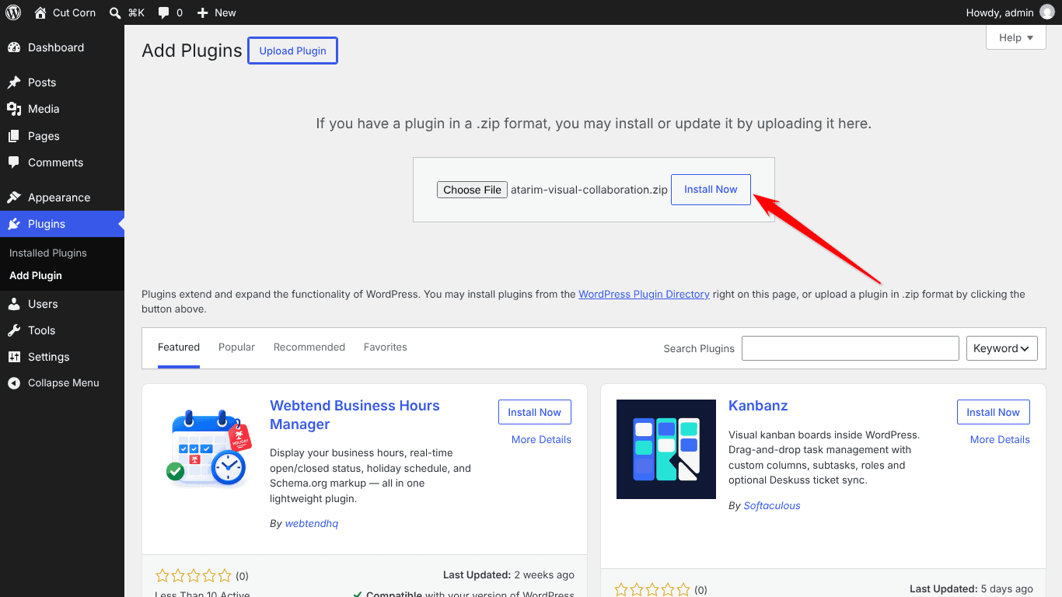Screen dimensions: 1062x597
Task: Click the Choose File button
Action: tap(472, 190)
